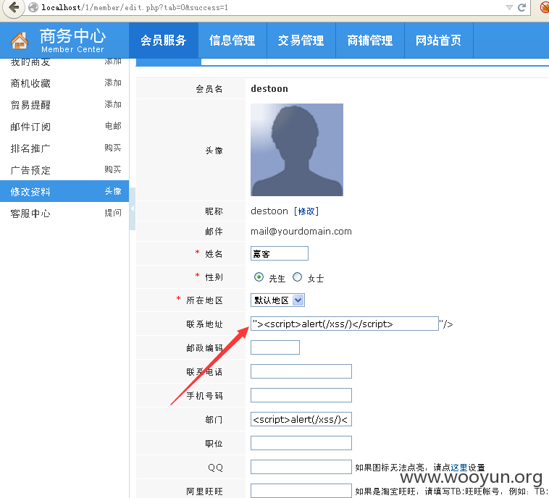This screenshot has height=498, width=549.
Task: Click the profile avatar image
Action: tap(297, 150)
